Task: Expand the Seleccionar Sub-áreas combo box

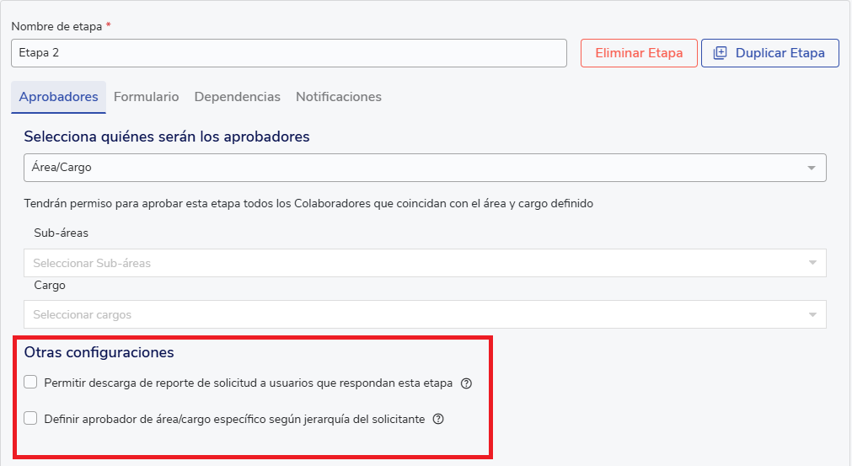Action: (413, 263)
